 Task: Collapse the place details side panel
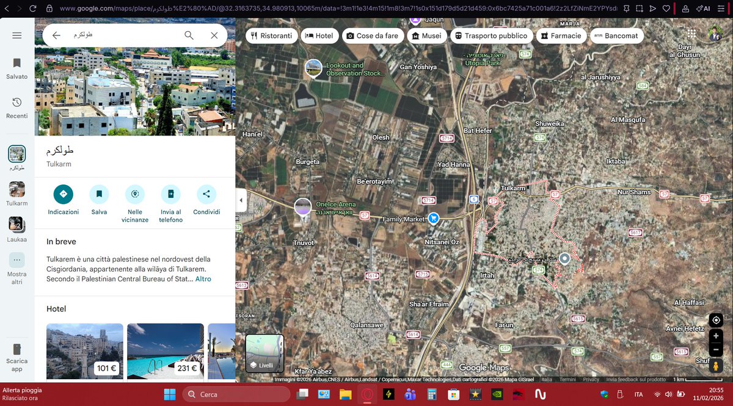[241, 200]
